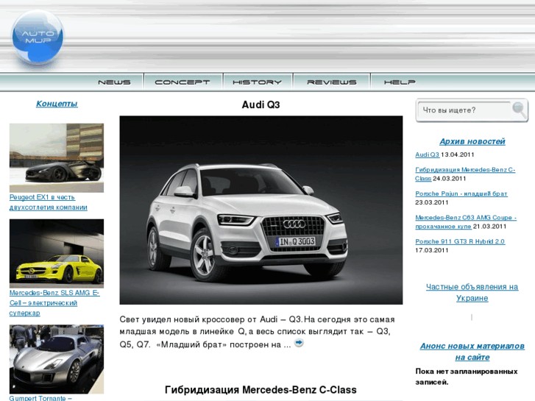Open the silver Gumpert Tornante thumbnail
Screen dimensions: 535x401
click(x=57, y=359)
